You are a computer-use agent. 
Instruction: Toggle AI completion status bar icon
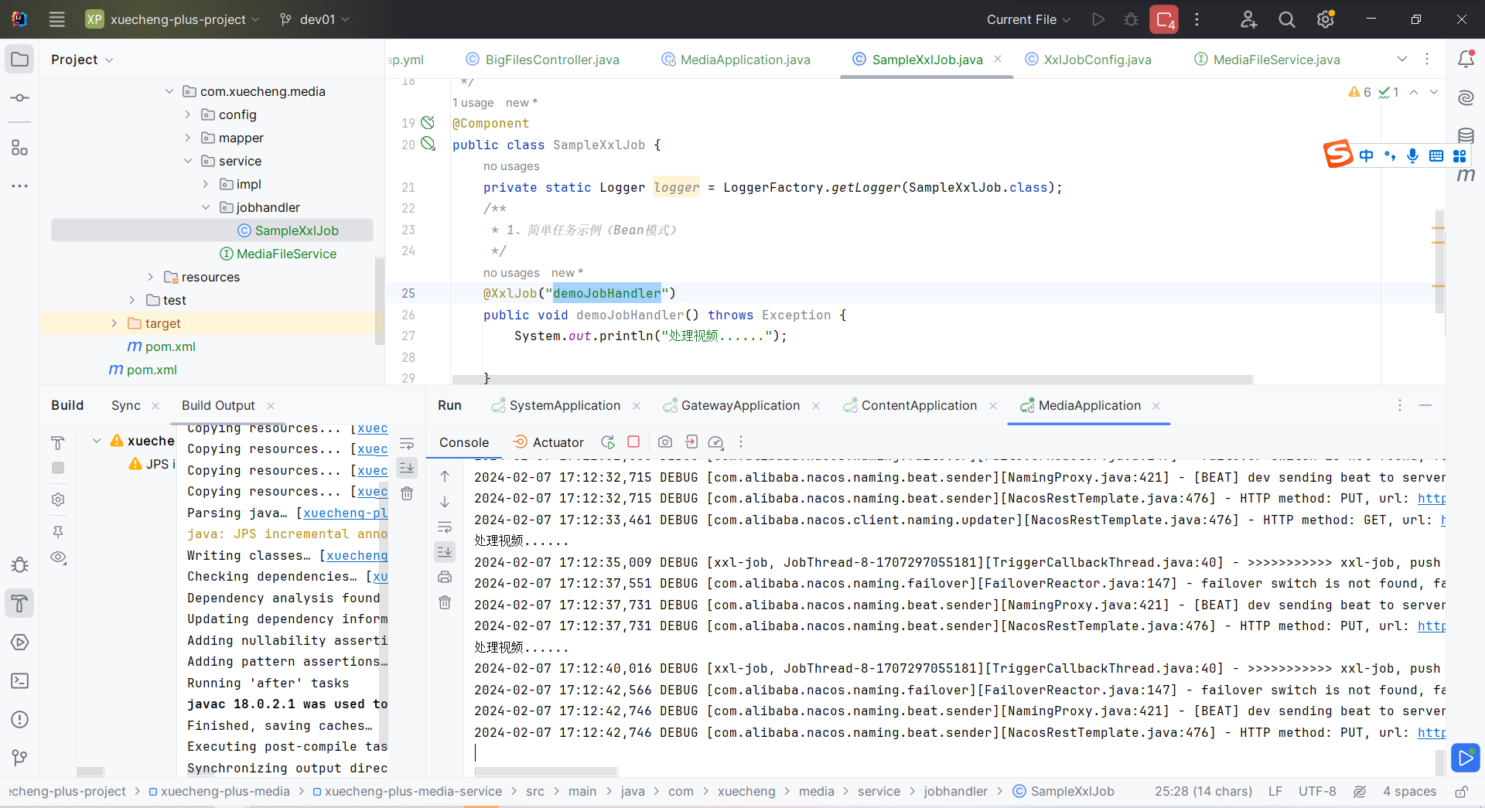pos(1360,792)
